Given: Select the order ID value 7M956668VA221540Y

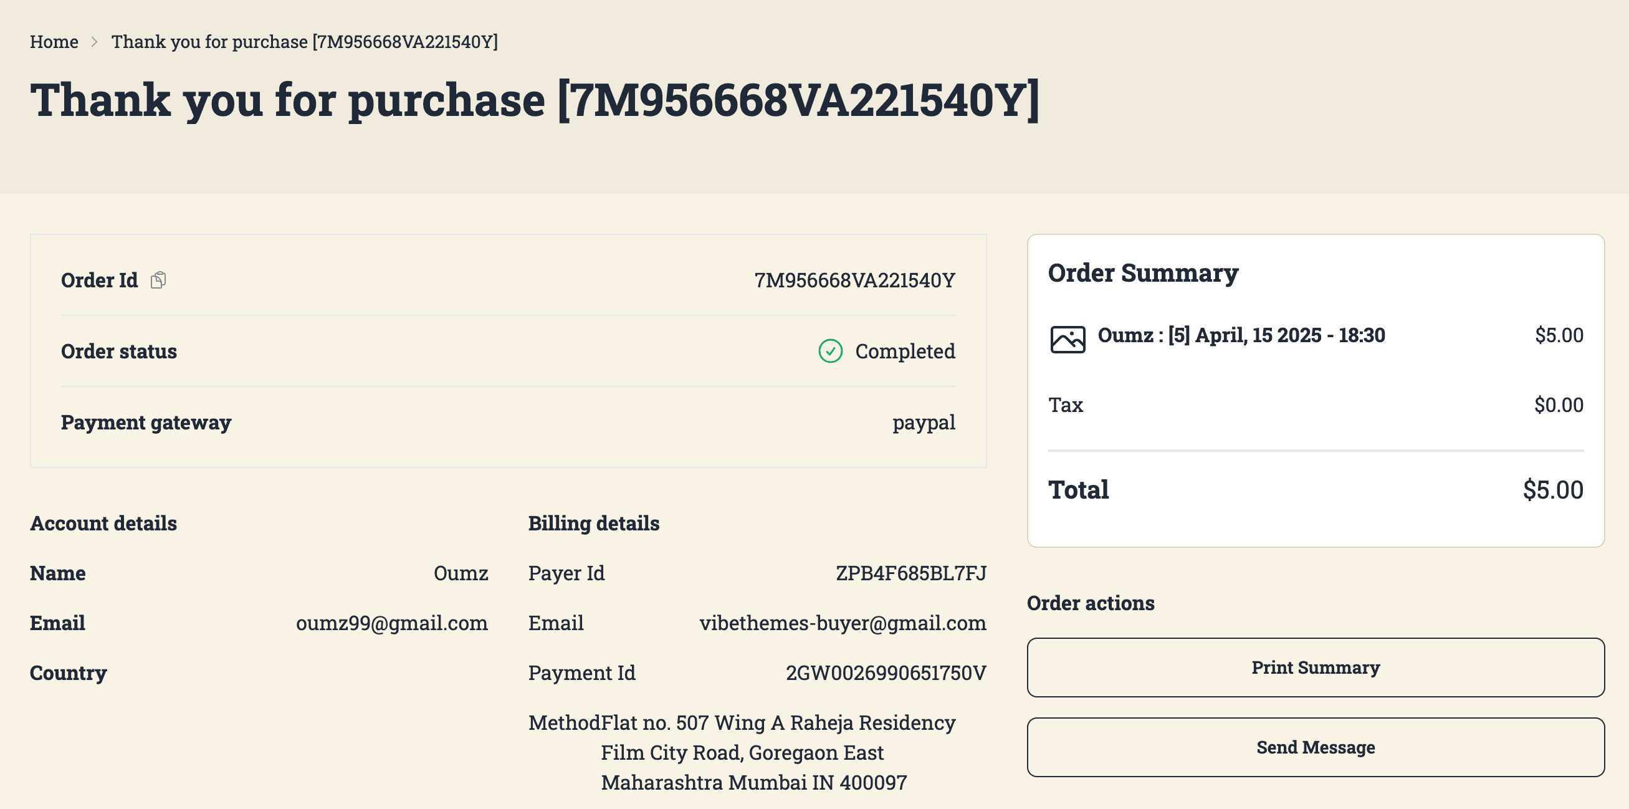Looking at the screenshot, I should [854, 280].
